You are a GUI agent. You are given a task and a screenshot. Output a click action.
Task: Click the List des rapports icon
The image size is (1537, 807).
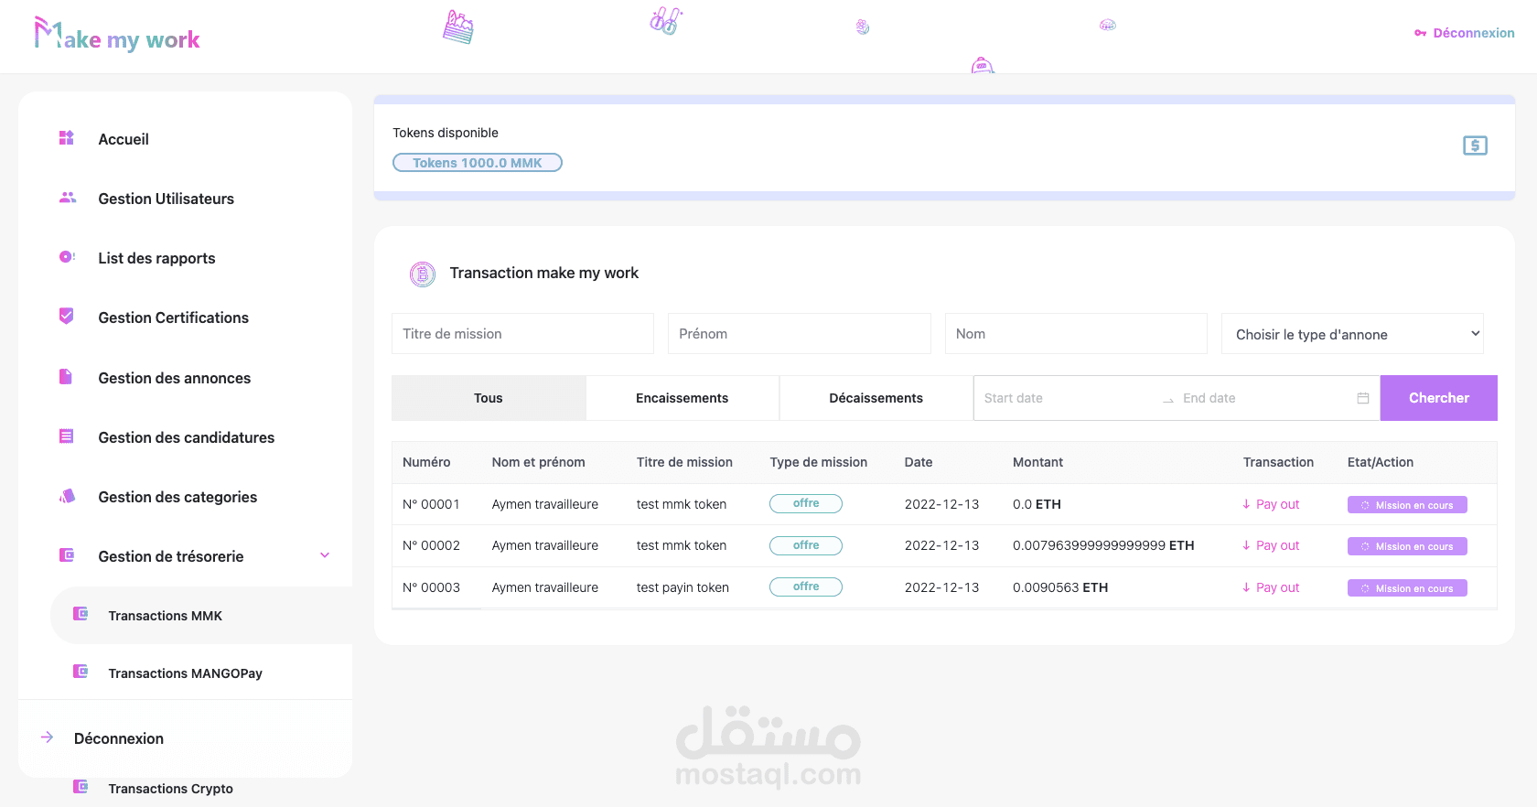[x=67, y=257]
